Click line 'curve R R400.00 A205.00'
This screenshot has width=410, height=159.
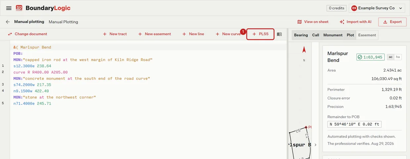click(x=41, y=72)
